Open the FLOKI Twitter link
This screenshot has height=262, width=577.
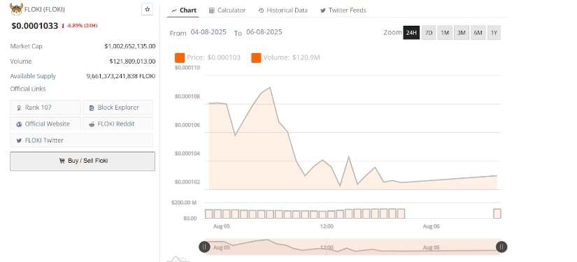(81, 140)
